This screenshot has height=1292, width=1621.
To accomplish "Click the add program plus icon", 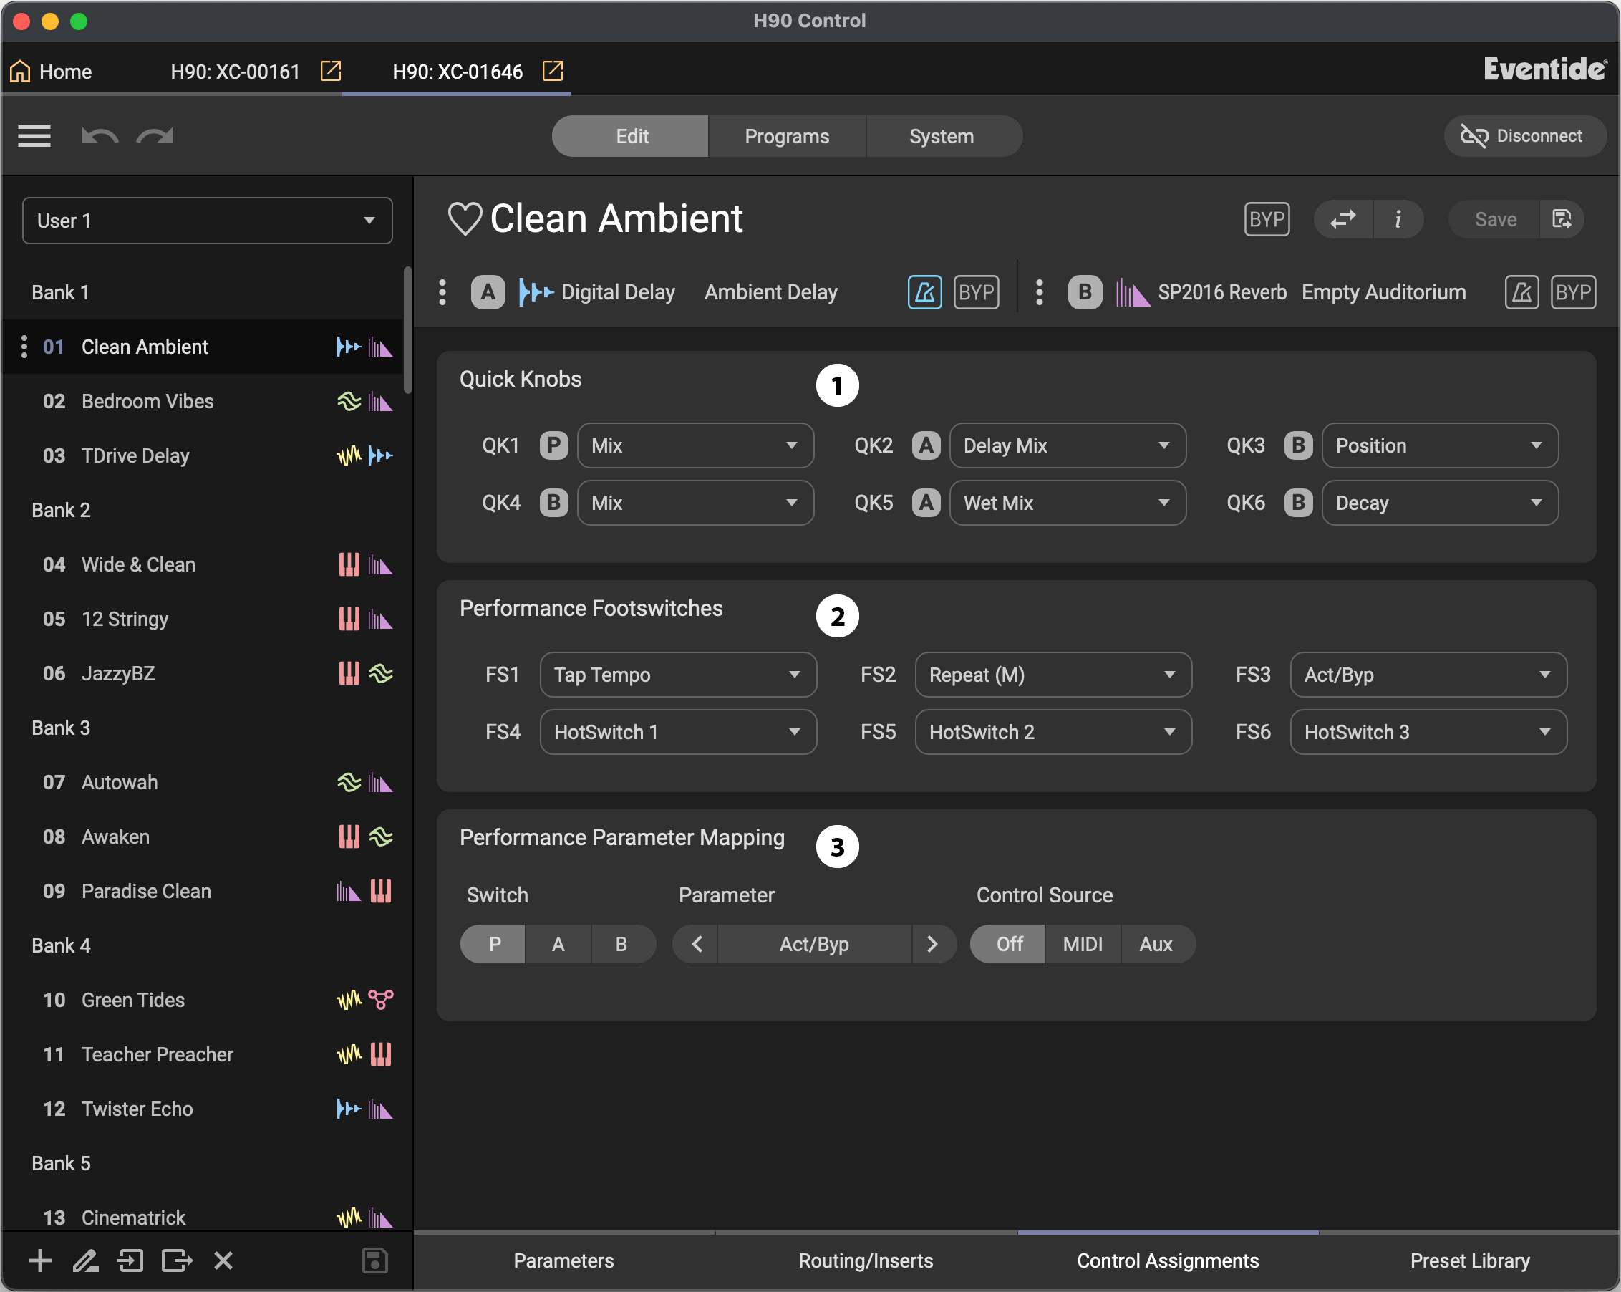I will pyautogui.click(x=40, y=1260).
